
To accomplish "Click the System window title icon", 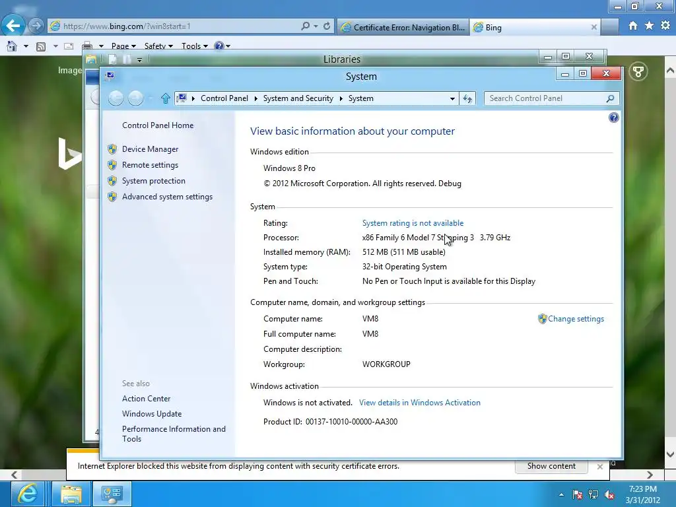I will tap(110, 76).
